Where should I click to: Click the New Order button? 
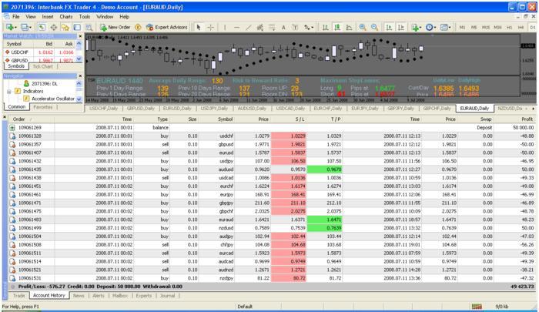pyautogui.click(x=115, y=27)
